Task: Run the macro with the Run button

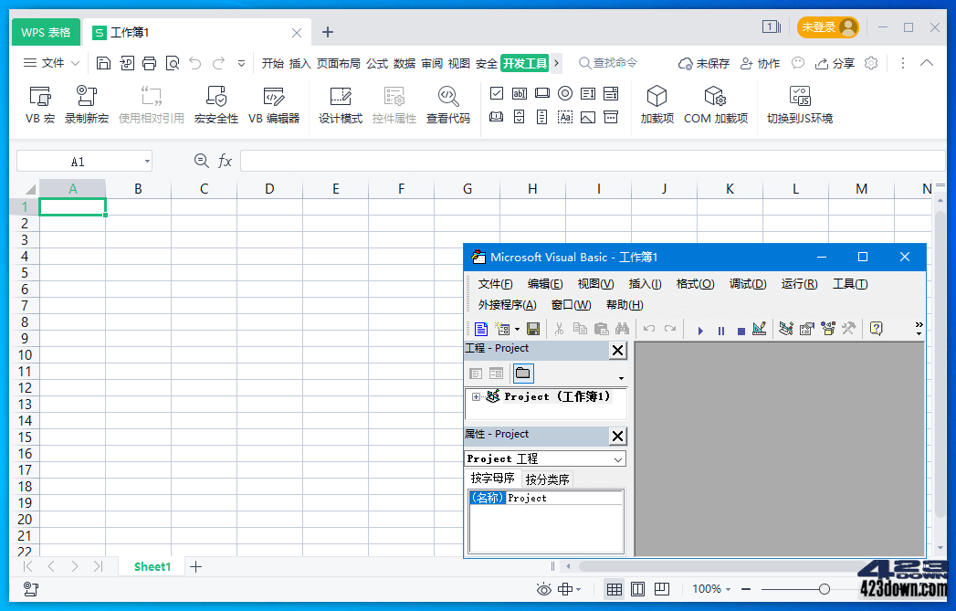Action: click(x=700, y=330)
